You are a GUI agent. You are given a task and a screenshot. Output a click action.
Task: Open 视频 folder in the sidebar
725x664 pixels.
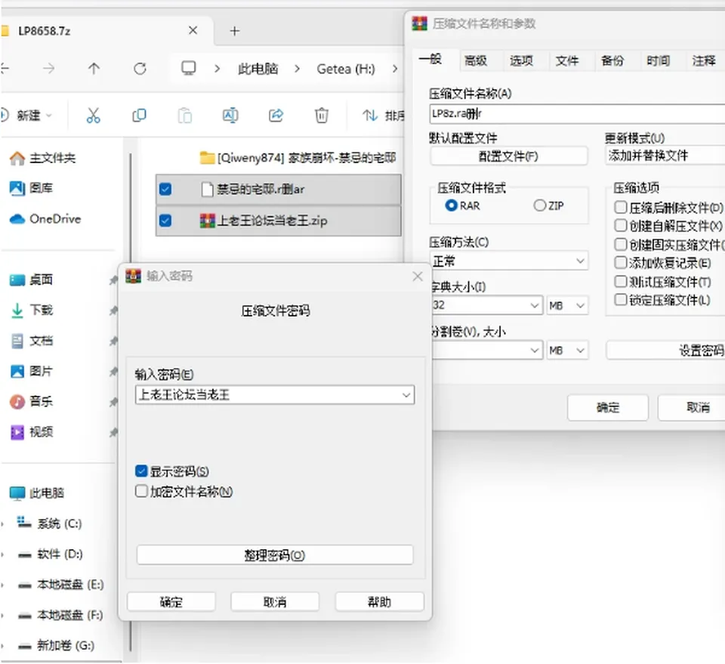point(31,432)
